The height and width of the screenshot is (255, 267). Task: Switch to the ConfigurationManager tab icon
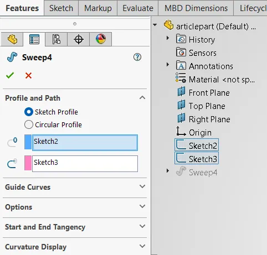(57, 39)
